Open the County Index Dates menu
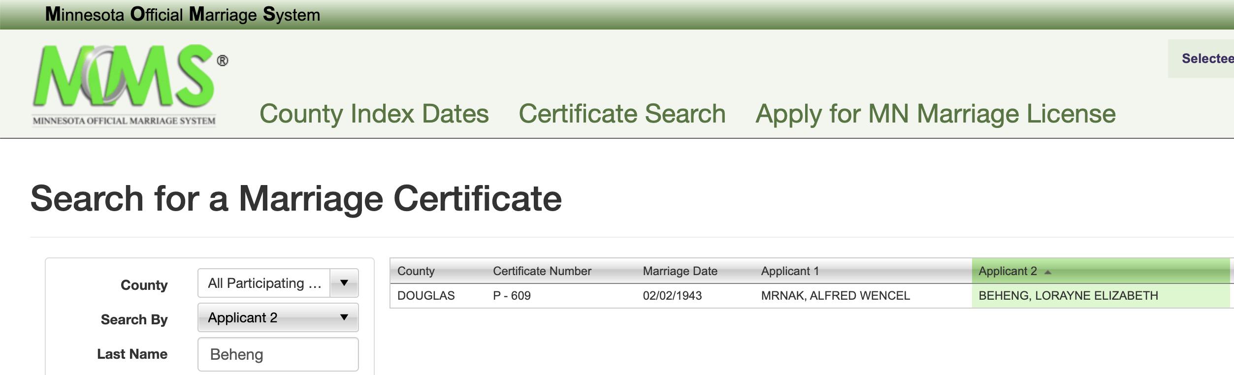Viewport: 1234px width, 375px height. pos(374,114)
